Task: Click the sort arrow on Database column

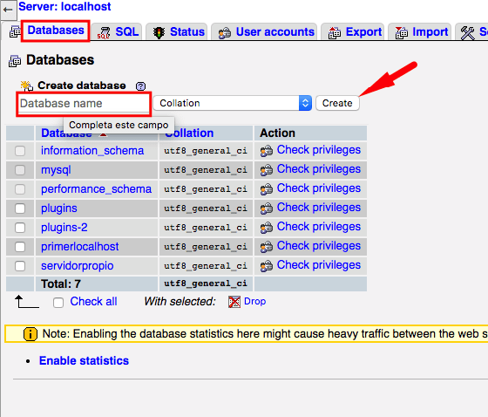Action: 104,134
